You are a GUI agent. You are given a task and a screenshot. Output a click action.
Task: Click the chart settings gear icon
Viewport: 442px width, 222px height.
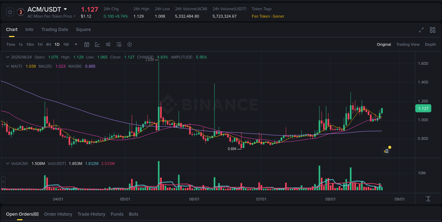pyautogui.click(x=129, y=44)
